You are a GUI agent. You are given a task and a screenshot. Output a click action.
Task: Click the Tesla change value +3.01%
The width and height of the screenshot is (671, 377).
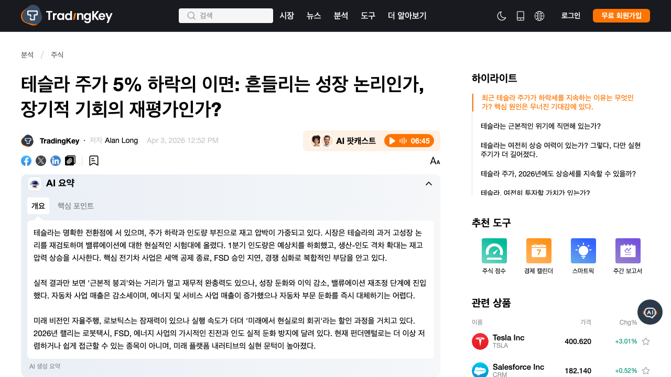pyautogui.click(x=626, y=341)
